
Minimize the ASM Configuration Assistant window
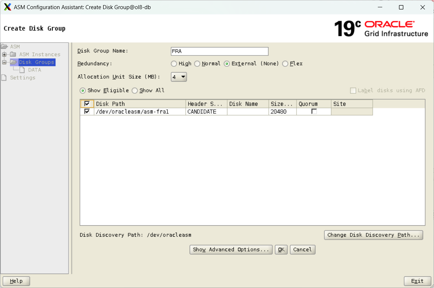[x=380, y=7]
